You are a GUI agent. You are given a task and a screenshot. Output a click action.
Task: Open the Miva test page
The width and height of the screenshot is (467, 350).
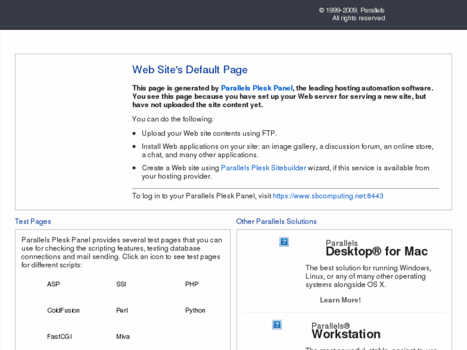click(x=123, y=337)
